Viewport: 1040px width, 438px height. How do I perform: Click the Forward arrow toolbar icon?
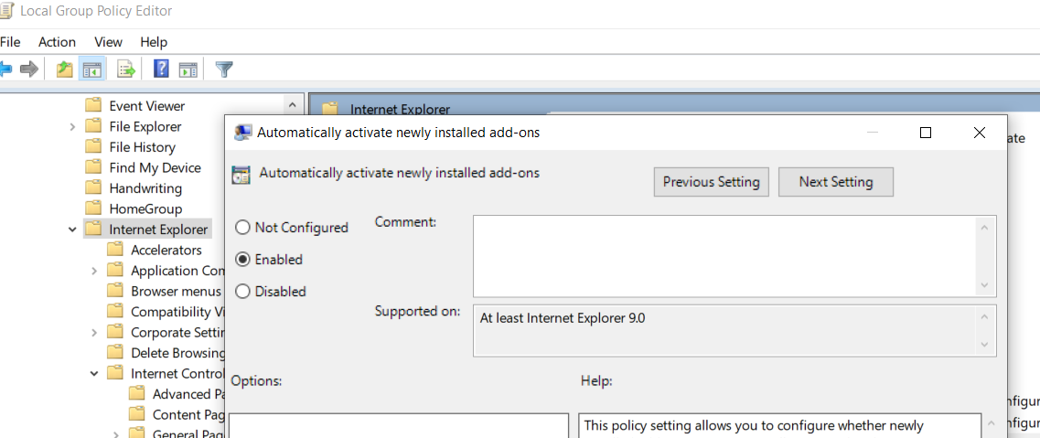(29, 69)
